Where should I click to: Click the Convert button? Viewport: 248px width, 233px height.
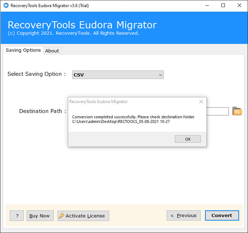coord(222,215)
